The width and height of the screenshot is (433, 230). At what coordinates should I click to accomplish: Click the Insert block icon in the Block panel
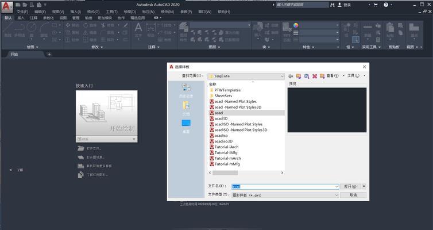(258, 27)
